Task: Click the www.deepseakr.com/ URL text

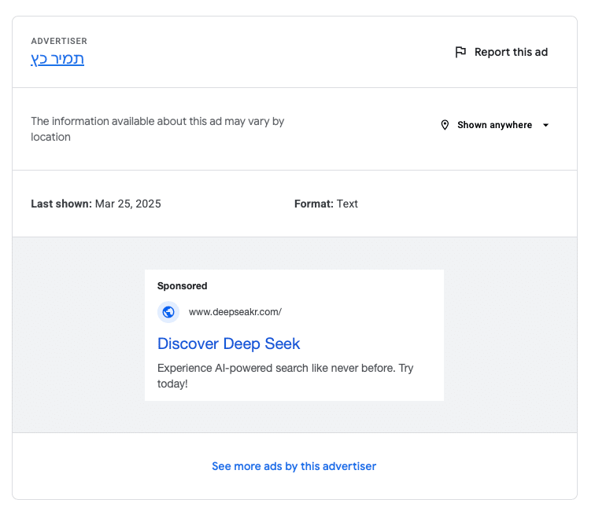Action: tap(235, 312)
